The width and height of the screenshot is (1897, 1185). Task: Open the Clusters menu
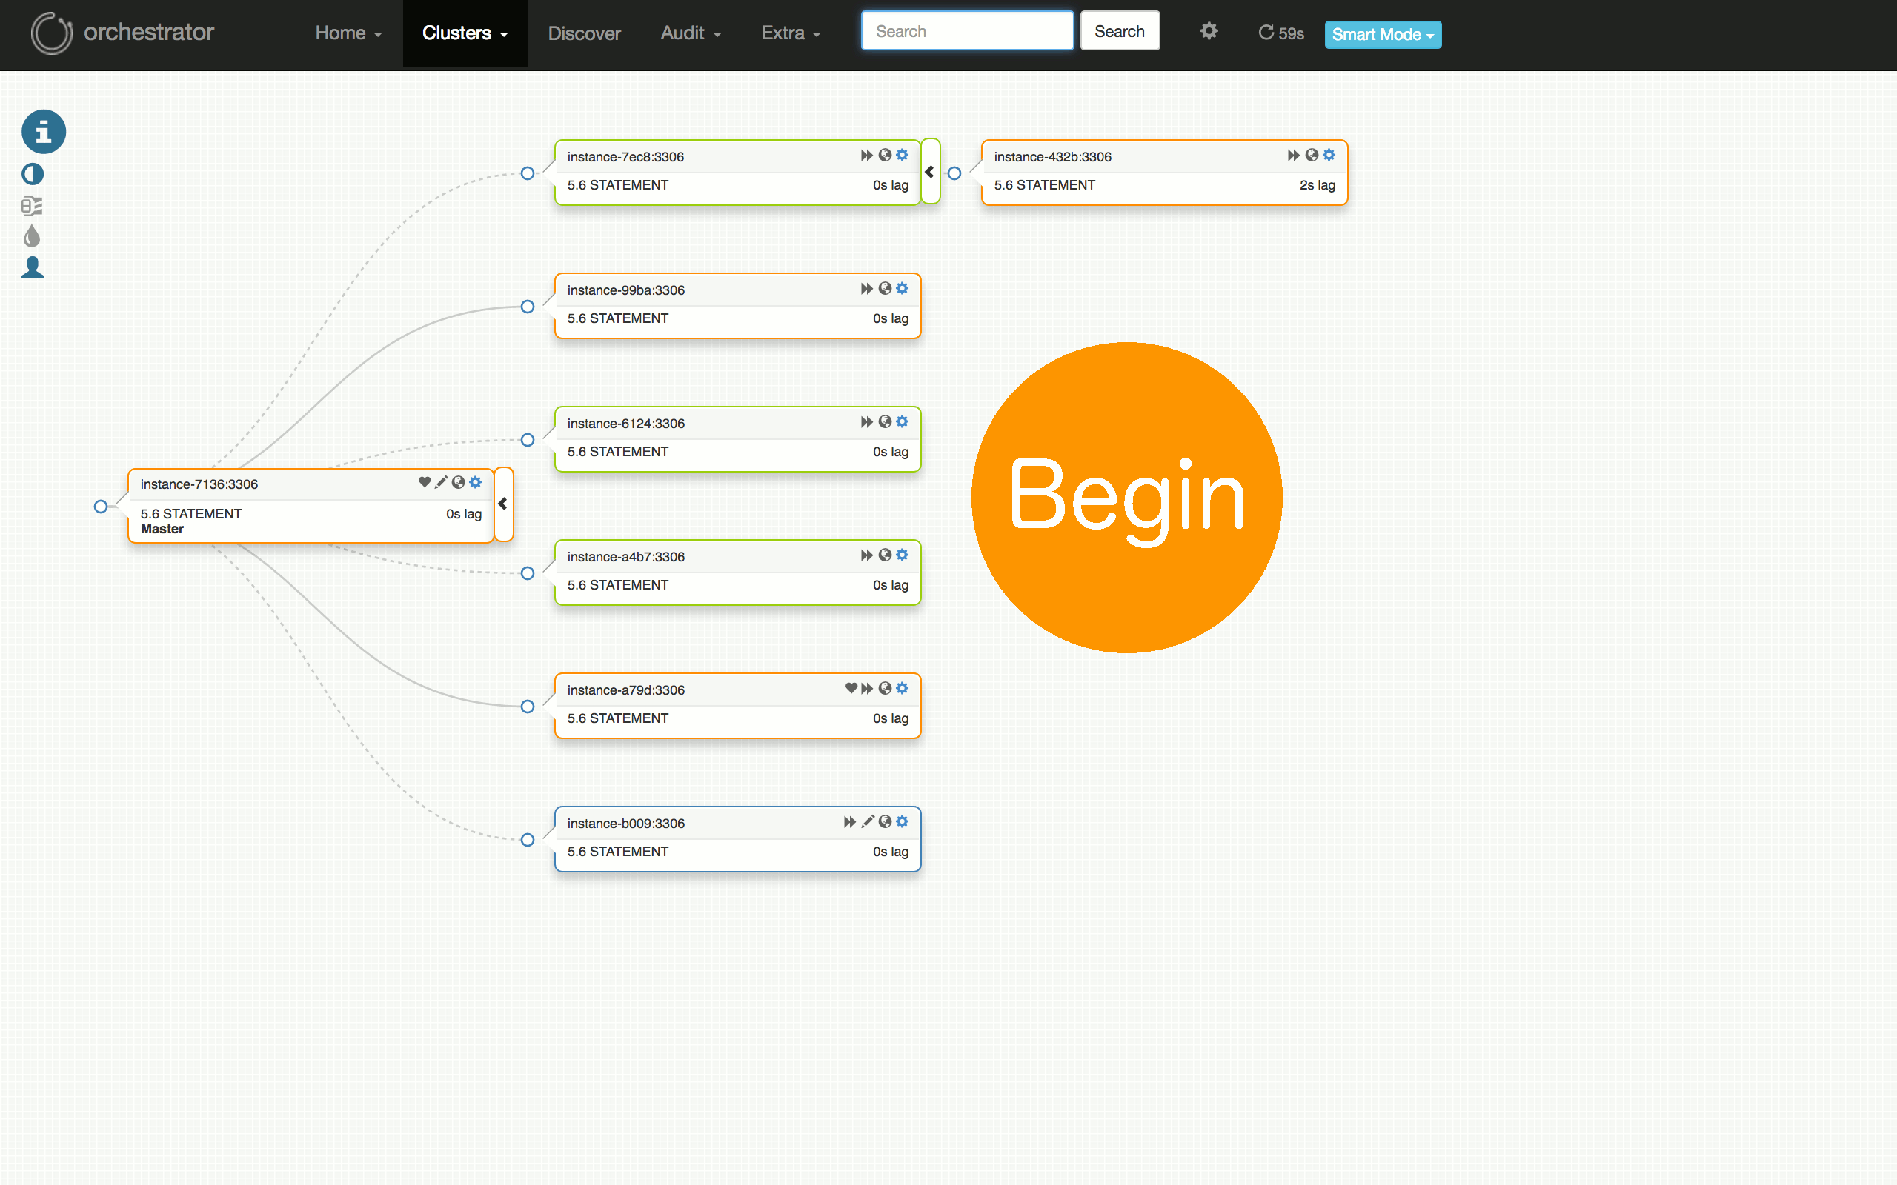point(464,33)
